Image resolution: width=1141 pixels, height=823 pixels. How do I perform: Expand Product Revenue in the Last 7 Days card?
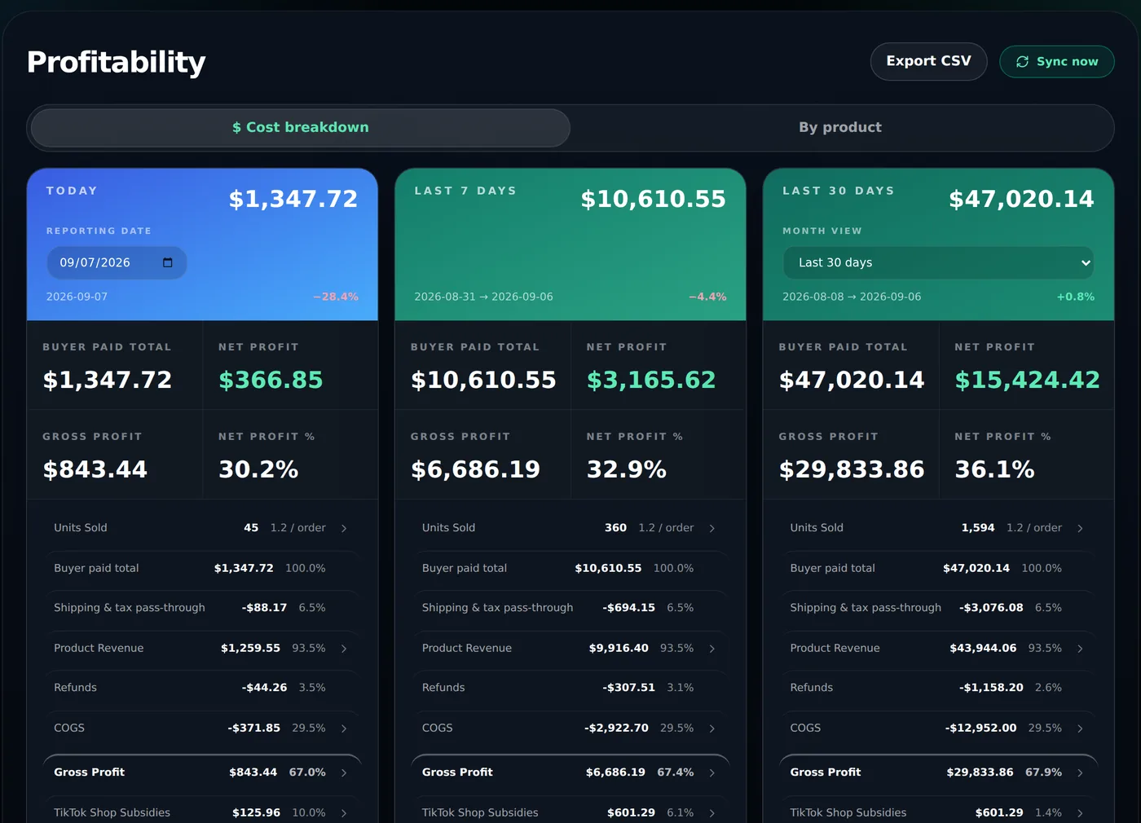(x=570, y=649)
